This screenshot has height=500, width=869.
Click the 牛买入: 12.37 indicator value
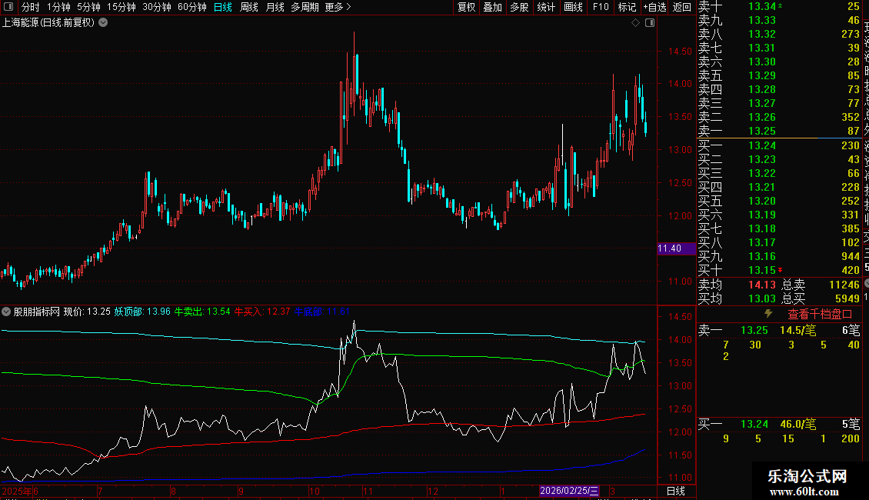(262, 312)
